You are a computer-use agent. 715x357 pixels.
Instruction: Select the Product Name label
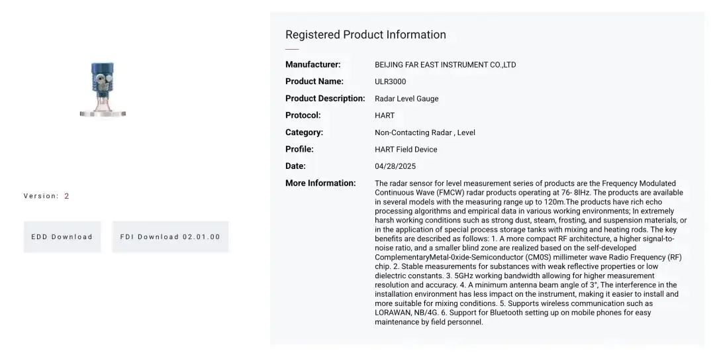point(314,81)
